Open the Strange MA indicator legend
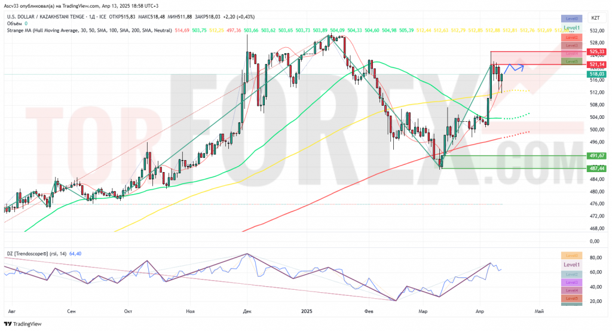 (x=90, y=30)
